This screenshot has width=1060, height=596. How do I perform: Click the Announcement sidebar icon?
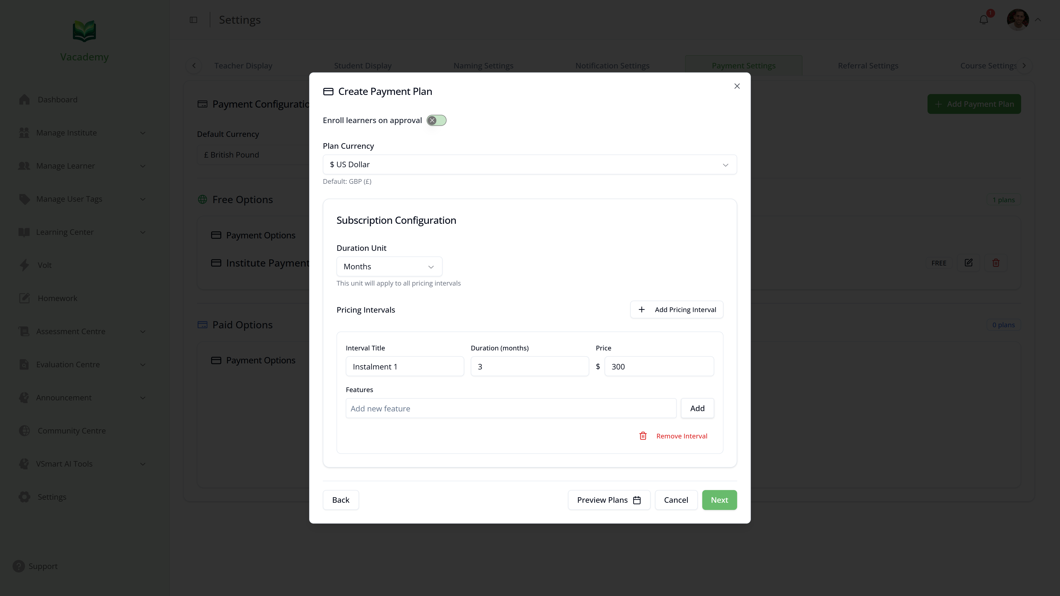[x=24, y=398]
